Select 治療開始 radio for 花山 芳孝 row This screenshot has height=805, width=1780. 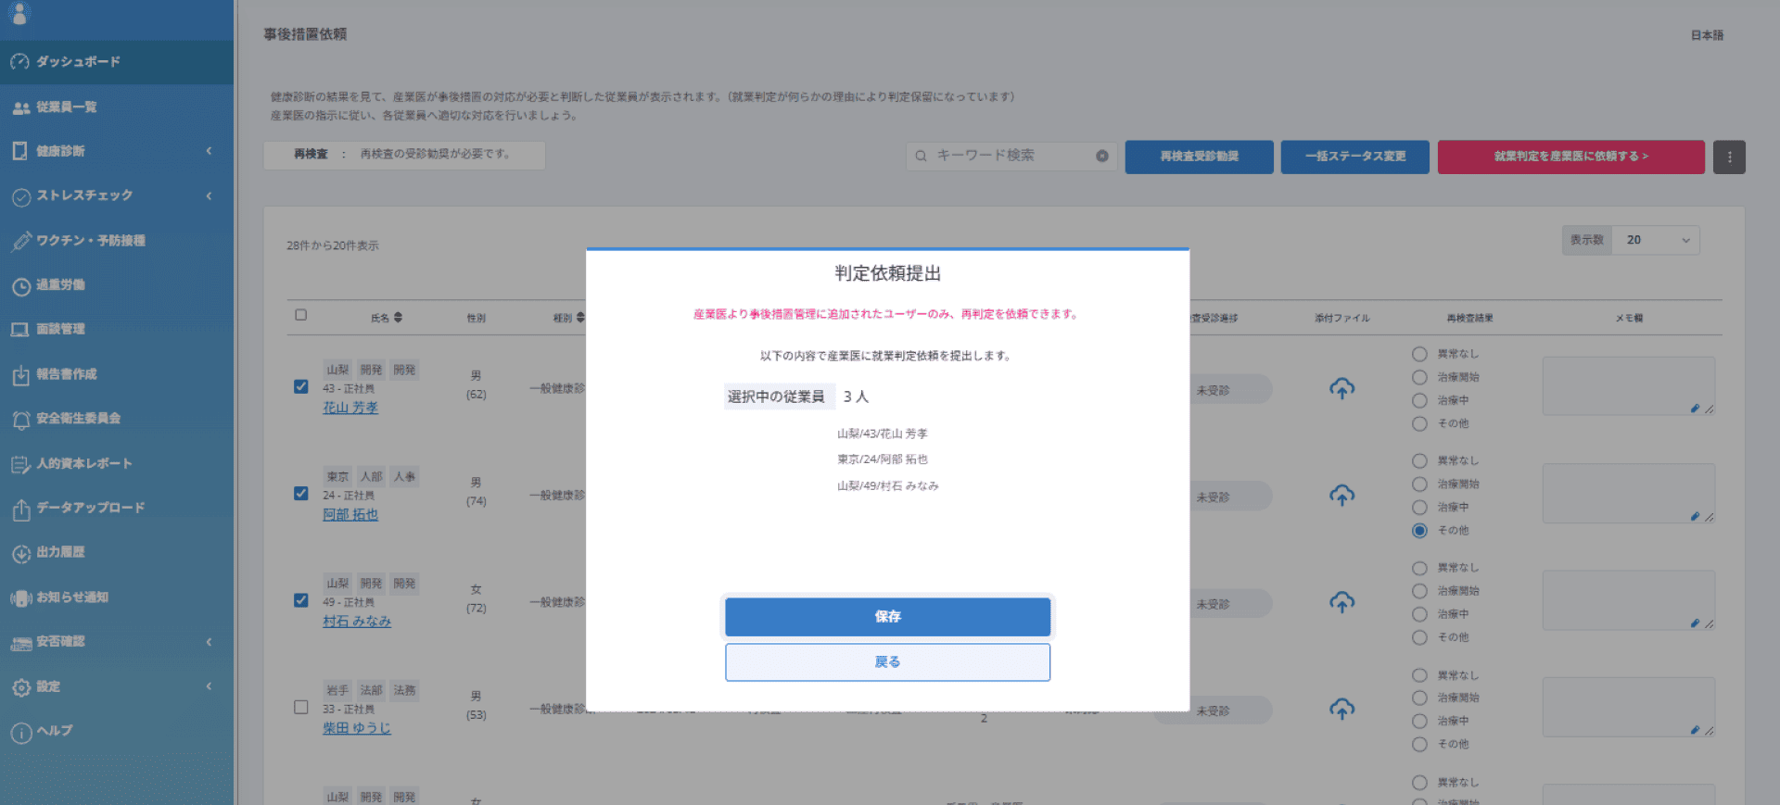point(1419,377)
